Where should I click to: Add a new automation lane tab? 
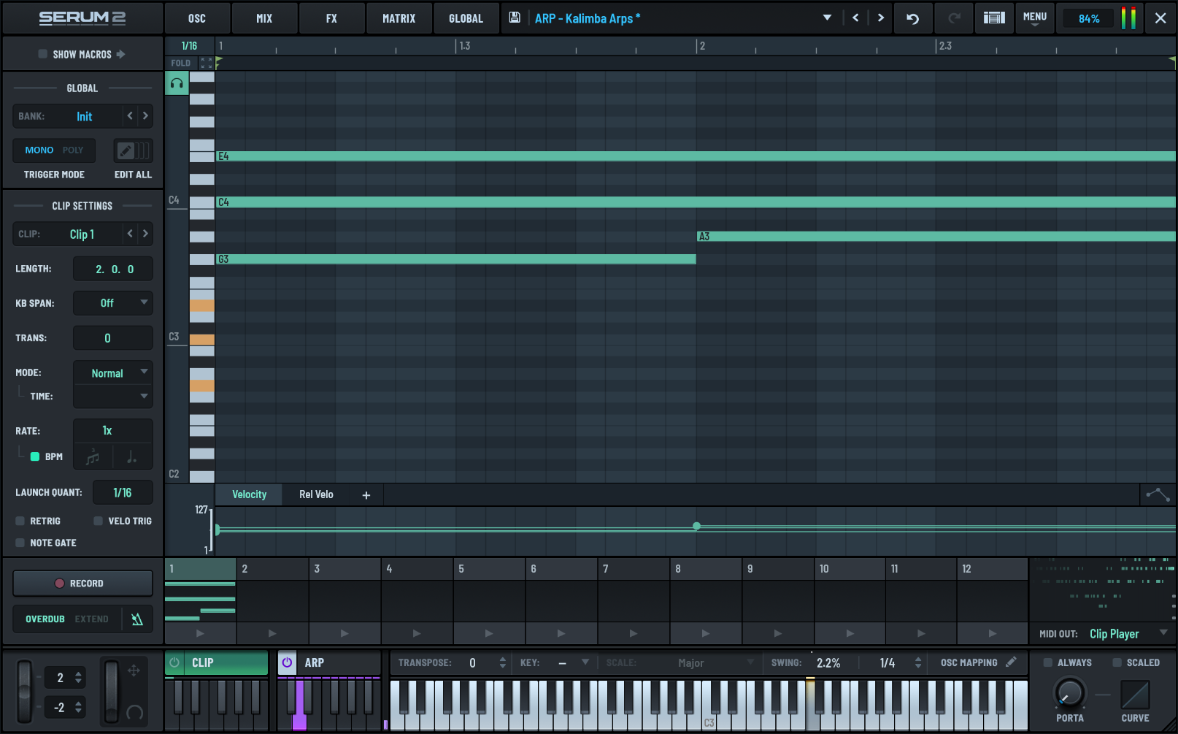click(x=366, y=495)
